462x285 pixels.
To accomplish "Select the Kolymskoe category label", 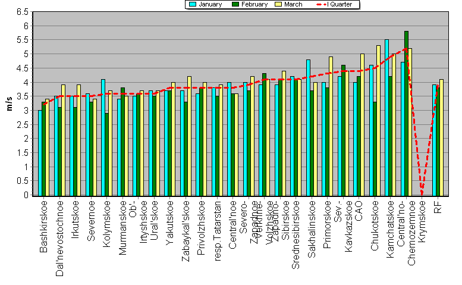I will [106, 224].
